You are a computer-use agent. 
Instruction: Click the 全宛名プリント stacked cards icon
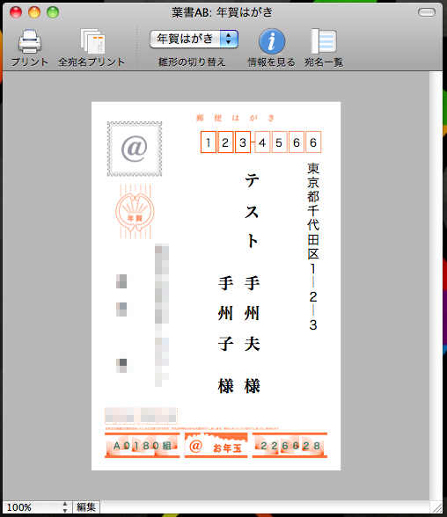(x=92, y=41)
